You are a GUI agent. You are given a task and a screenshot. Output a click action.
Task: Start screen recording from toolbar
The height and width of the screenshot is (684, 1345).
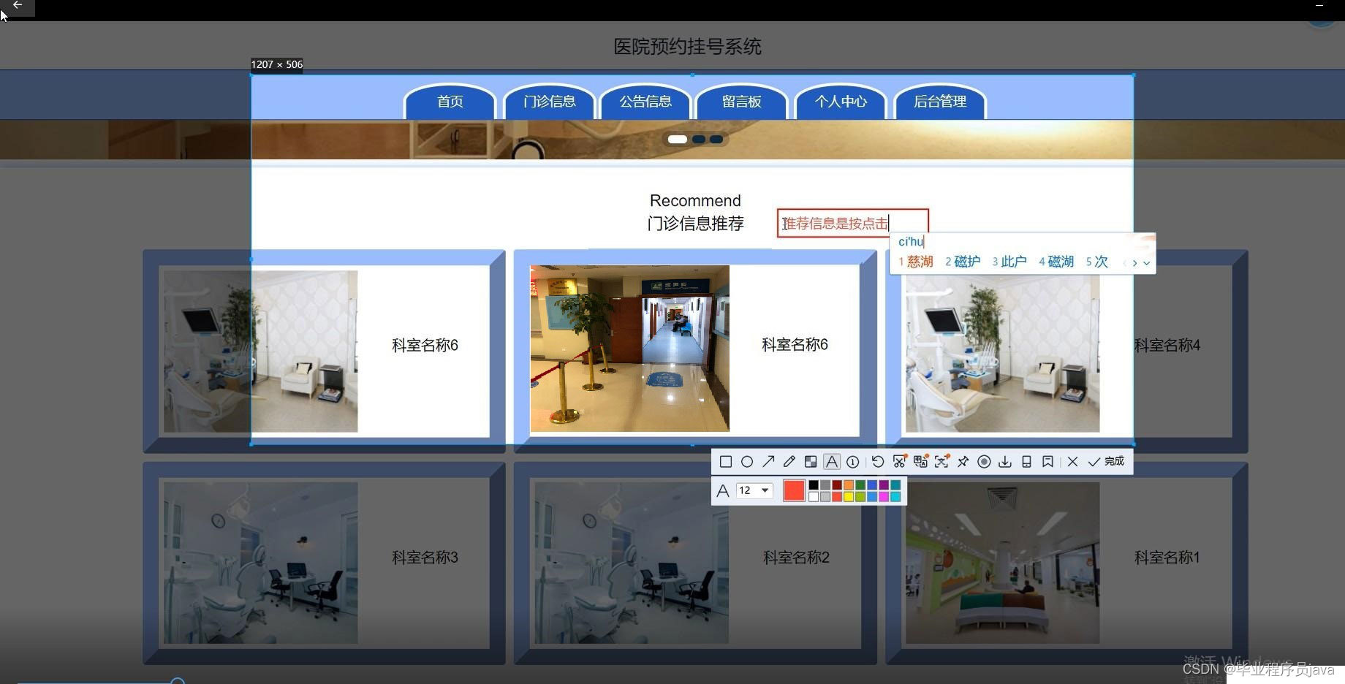coord(984,462)
